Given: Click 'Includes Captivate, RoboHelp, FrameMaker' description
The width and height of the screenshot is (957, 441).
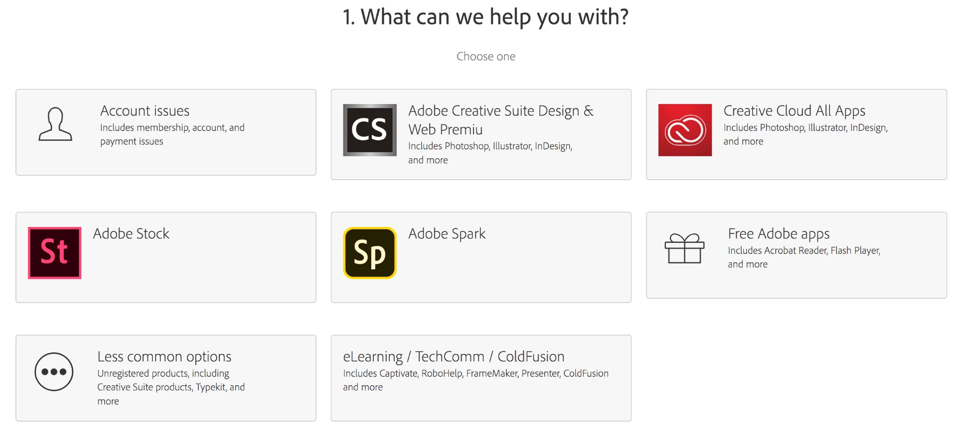Looking at the screenshot, I should [x=476, y=380].
